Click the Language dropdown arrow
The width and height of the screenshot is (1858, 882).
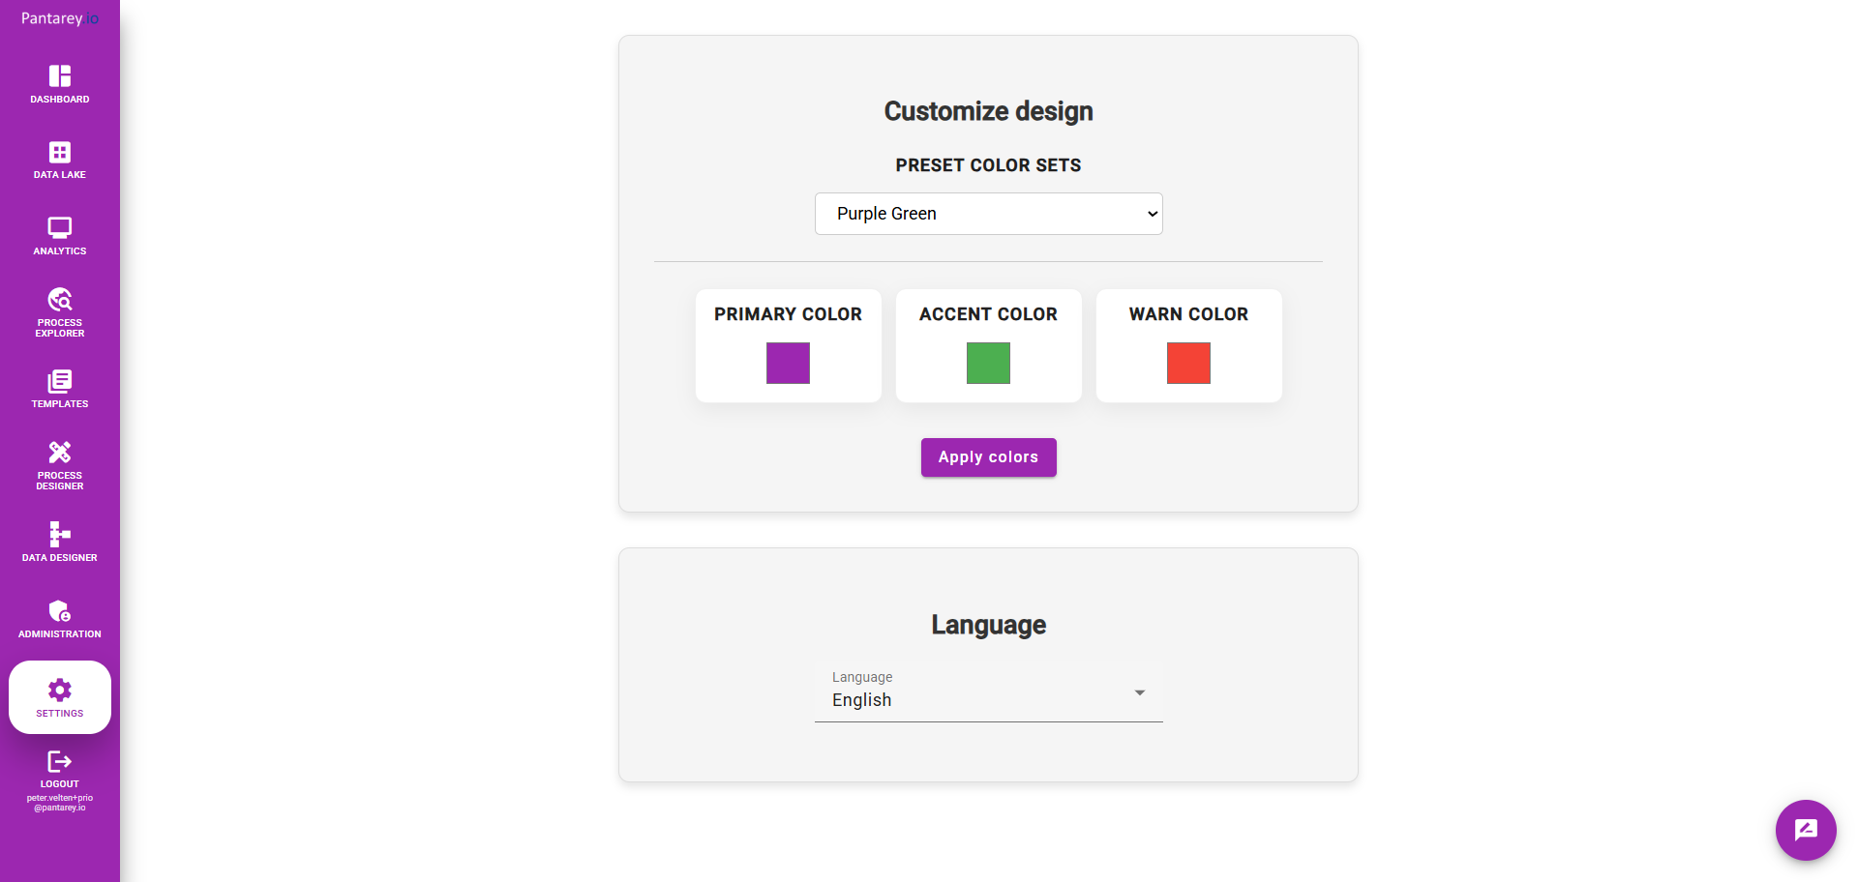1140,692
